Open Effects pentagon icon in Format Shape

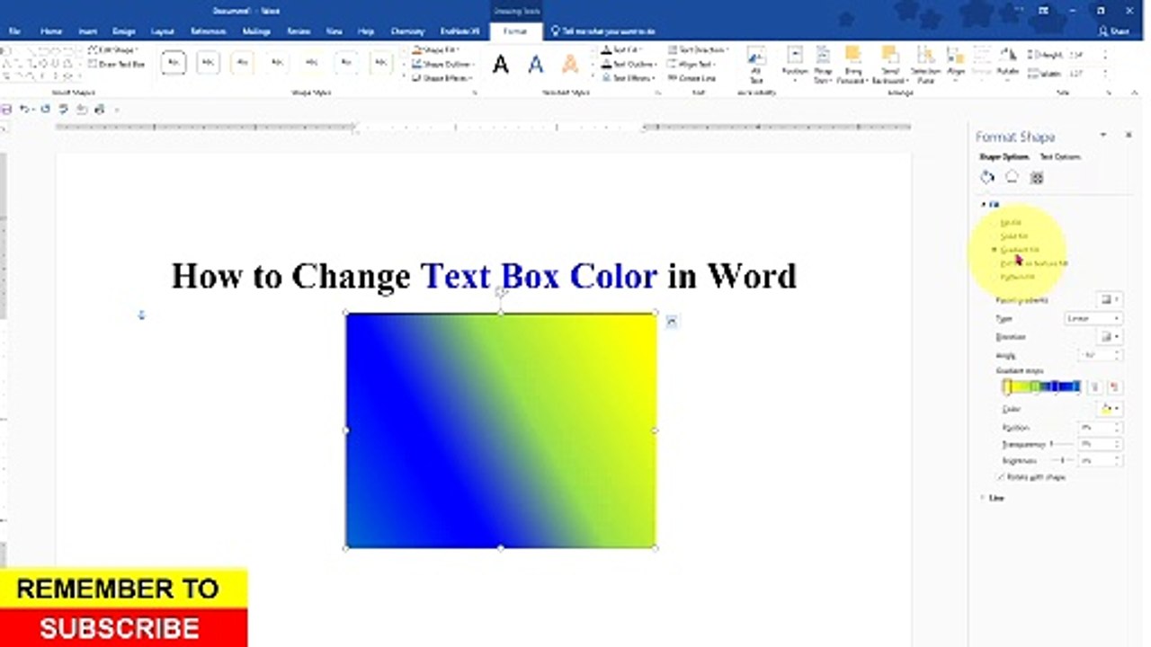(x=1012, y=177)
